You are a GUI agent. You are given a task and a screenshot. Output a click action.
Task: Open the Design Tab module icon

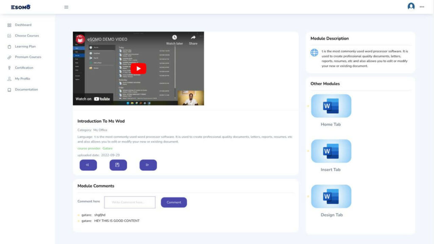click(331, 197)
